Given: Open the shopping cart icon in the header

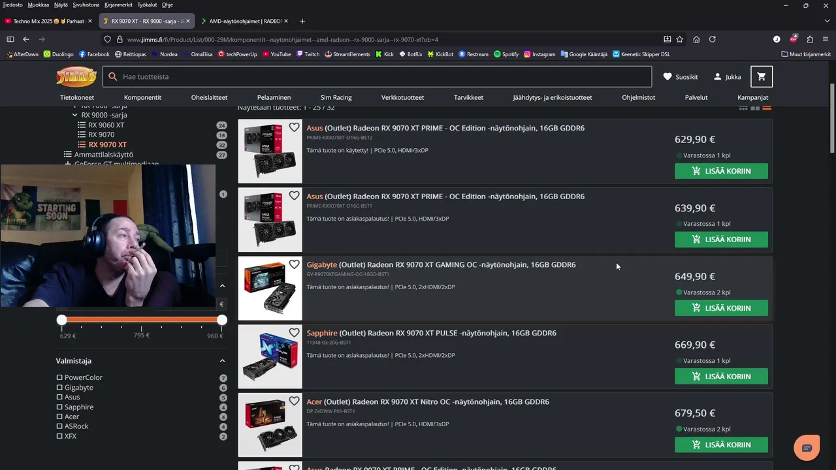Looking at the screenshot, I should pos(762,76).
